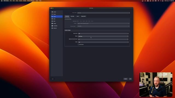This screenshot has width=175, height=98.
Task: Open the OBS Studio application menu
Action: (6, 1)
